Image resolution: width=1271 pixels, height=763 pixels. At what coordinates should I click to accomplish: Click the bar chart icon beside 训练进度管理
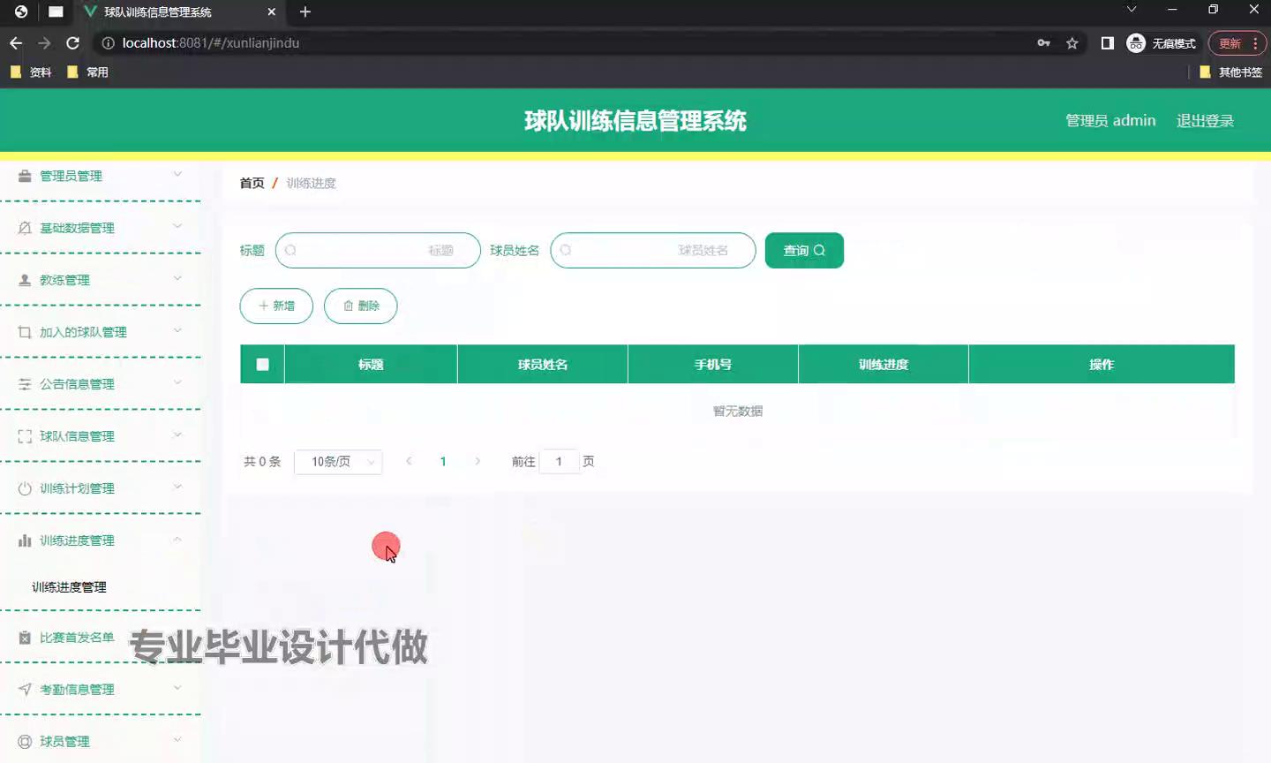[x=25, y=540]
